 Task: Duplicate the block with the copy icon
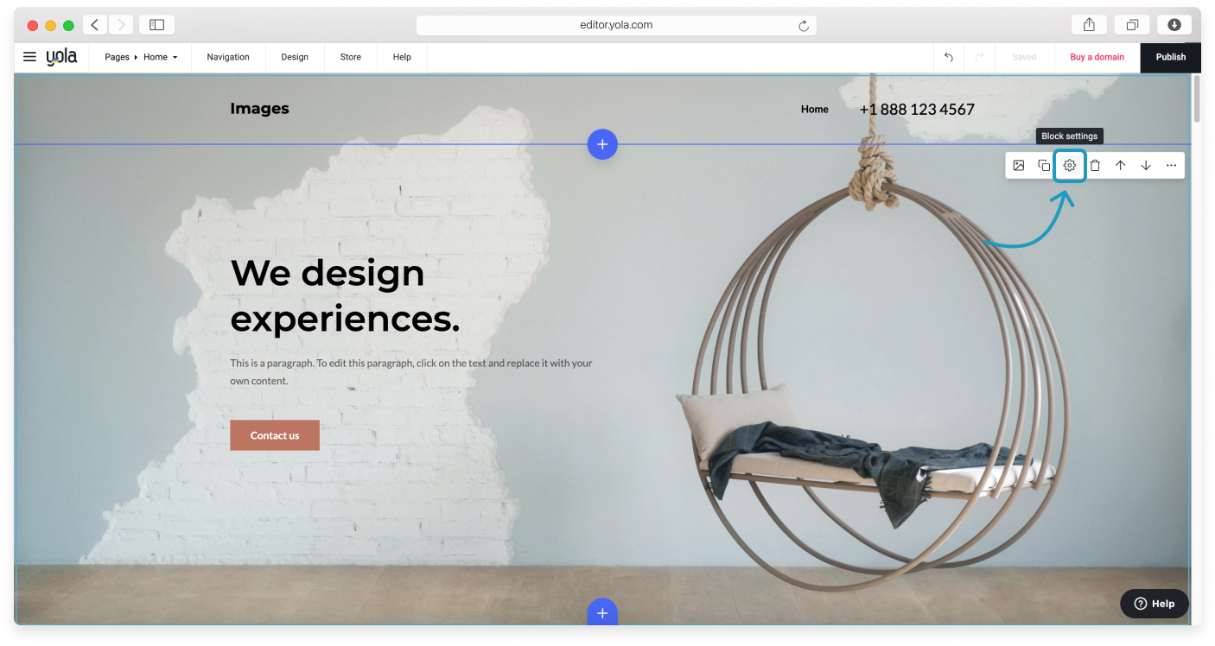[x=1044, y=165]
